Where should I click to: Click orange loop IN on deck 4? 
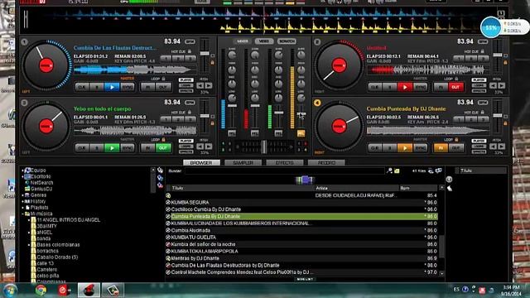coord(441,148)
